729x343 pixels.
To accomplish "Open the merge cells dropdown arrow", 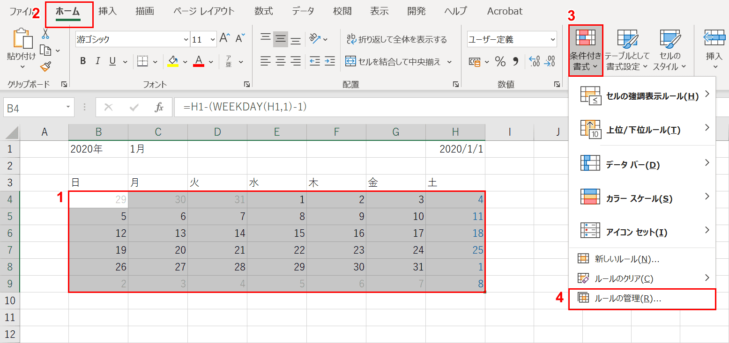I will pos(449,62).
